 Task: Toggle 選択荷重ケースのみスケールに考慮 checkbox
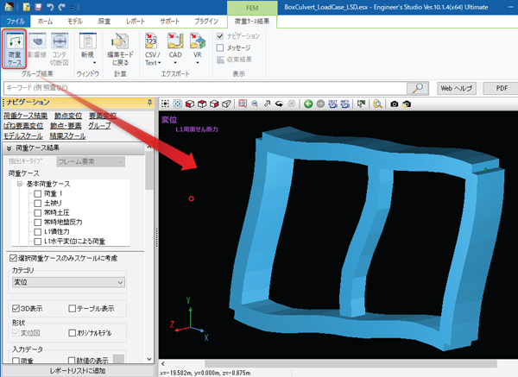[x=13, y=258]
